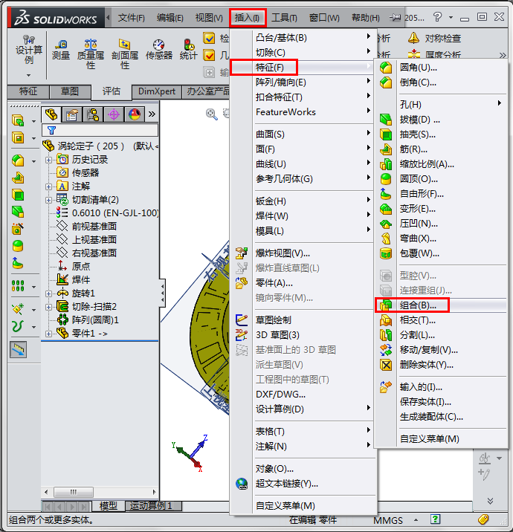Toggle the second checkbox in the ribbon
This screenshot has height=532, width=513.
[210, 54]
